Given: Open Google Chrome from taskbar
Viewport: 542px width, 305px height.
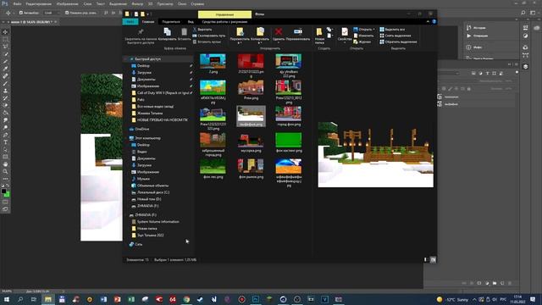Looking at the screenshot, I should 186,299.
